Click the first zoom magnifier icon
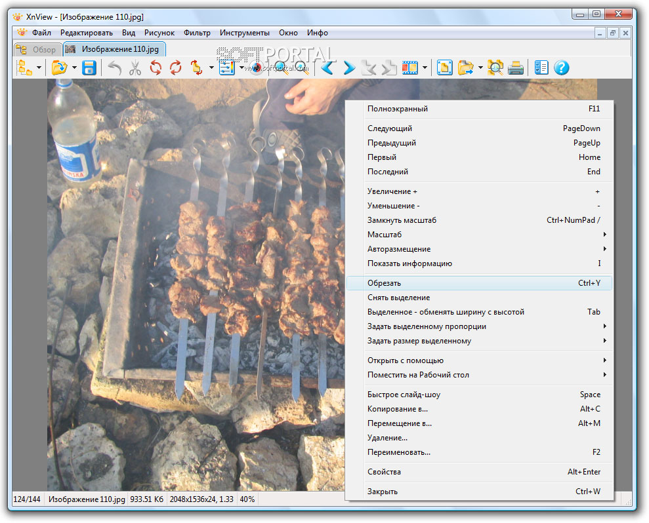This screenshot has height=523, width=649. coord(282,68)
